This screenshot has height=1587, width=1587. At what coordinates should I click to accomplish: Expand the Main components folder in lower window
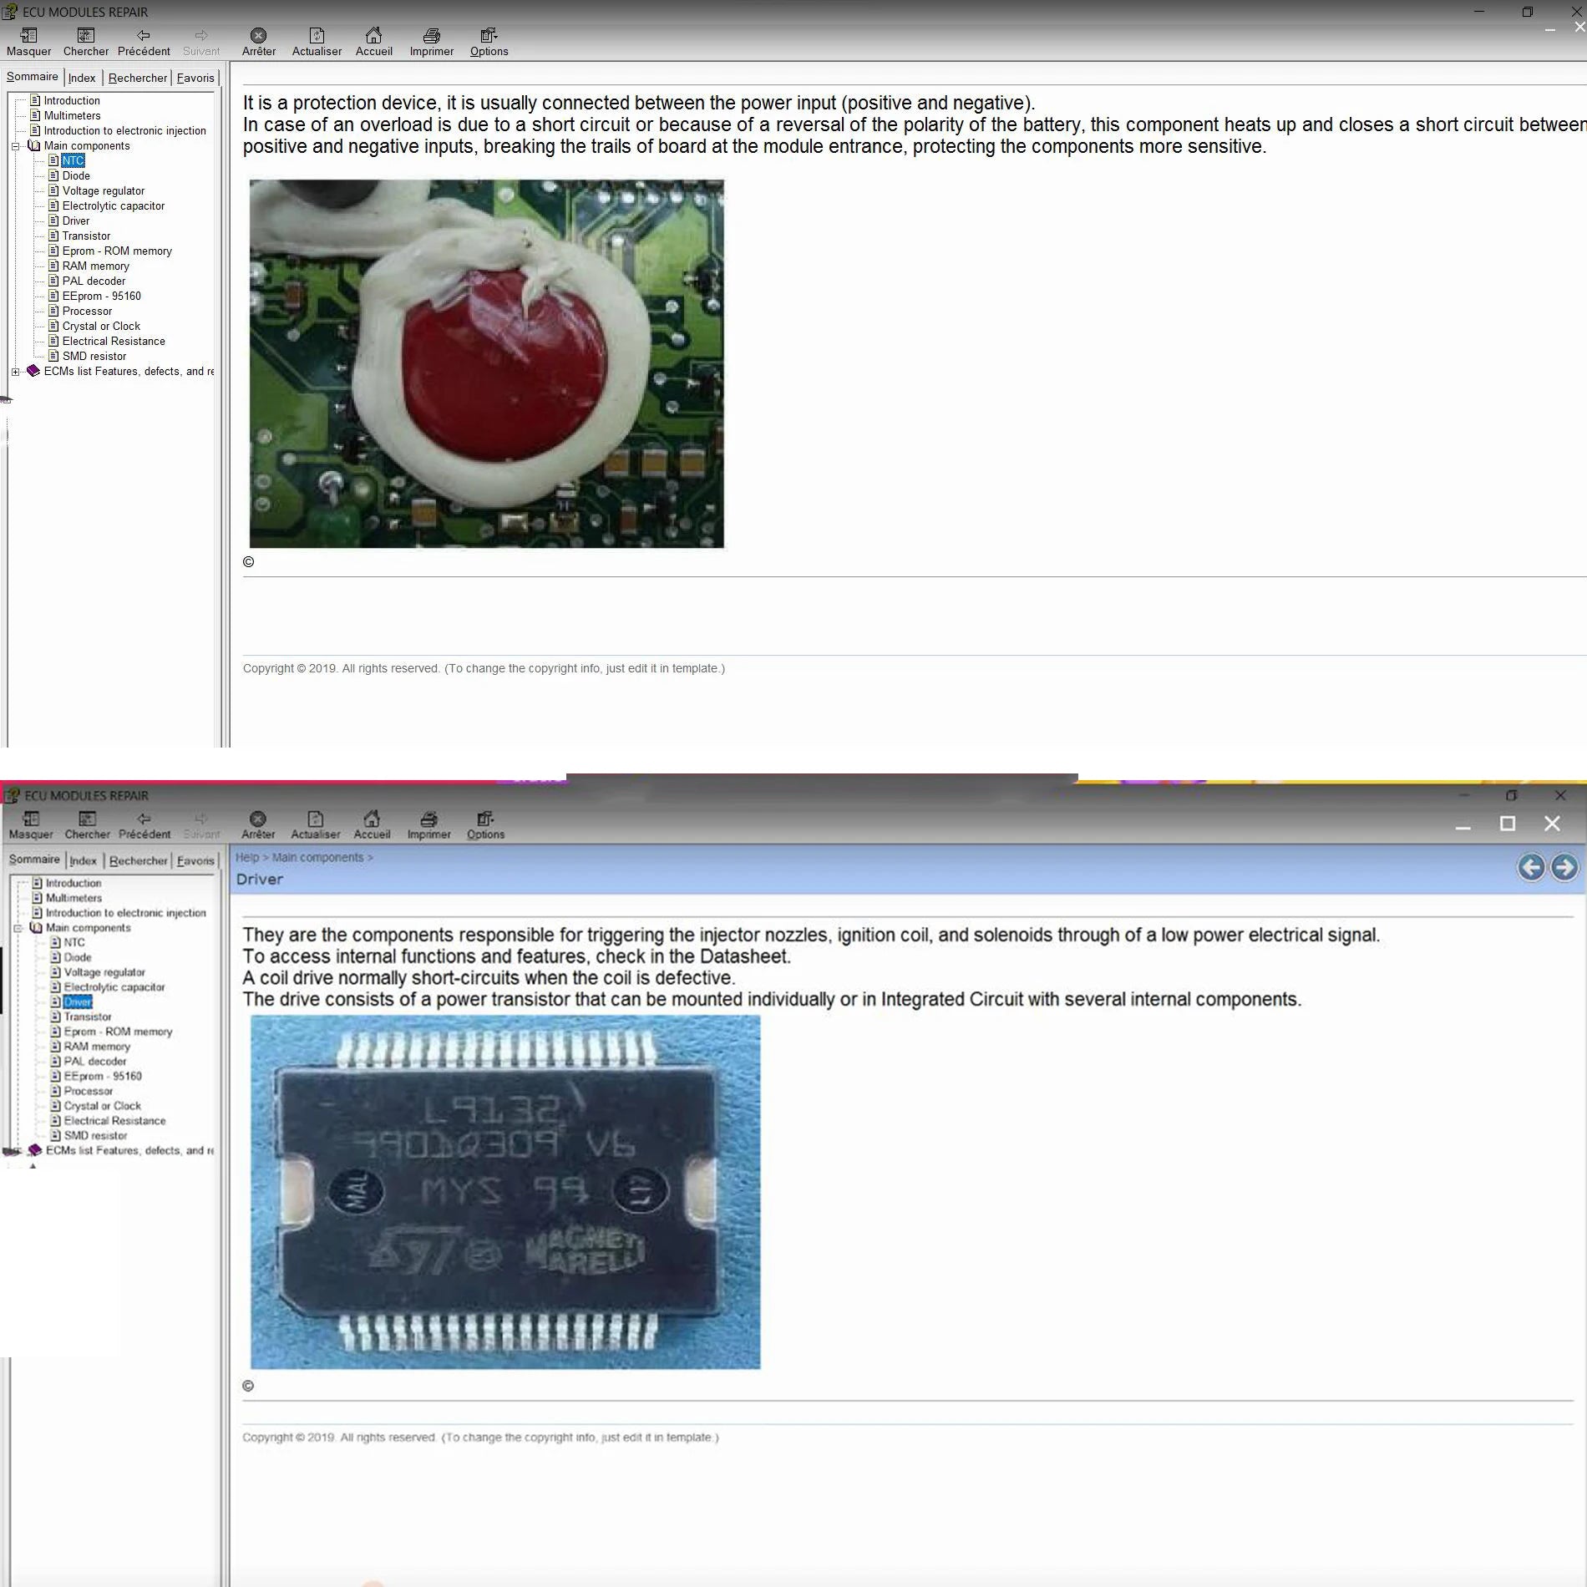tap(17, 927)
